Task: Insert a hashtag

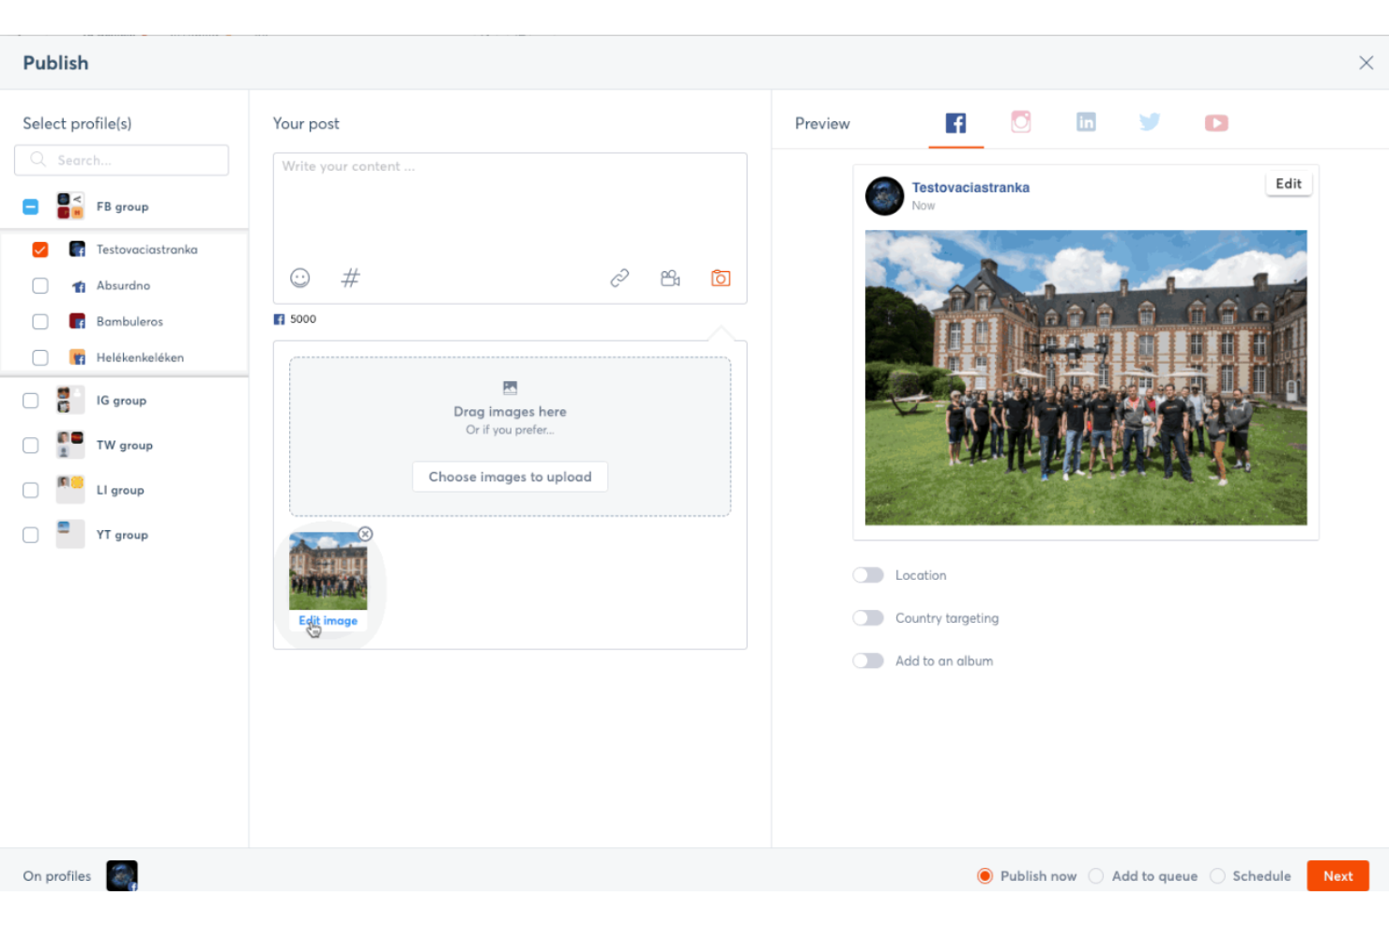Action: pyautogui.click(x=350, y=278)
